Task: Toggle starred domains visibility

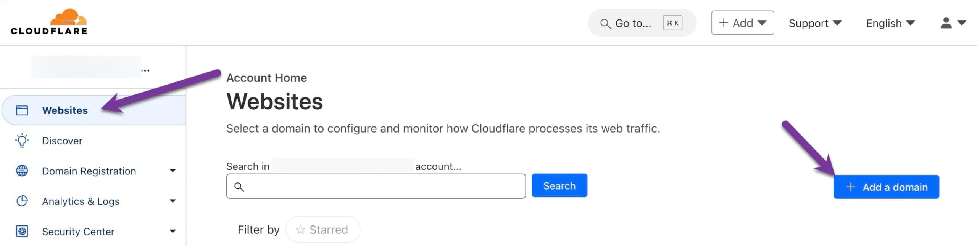Action: 322,229
